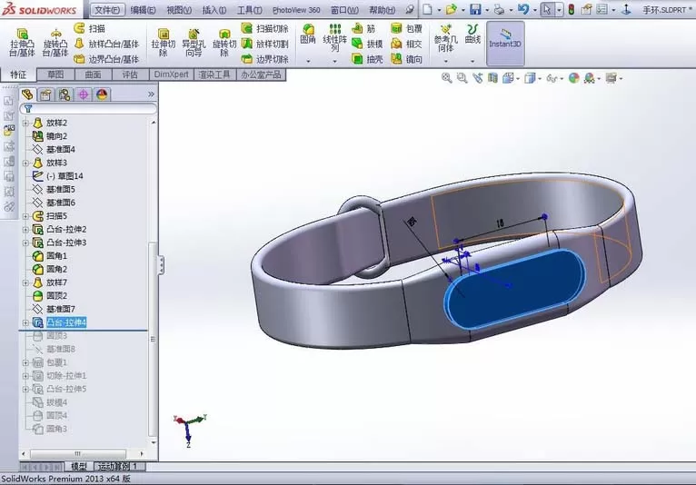Image resolution: width=696 pixels, height=485 pixels.
Task: Expand the 凸台-拉伸4 feature node
Action: click(25, 322)
